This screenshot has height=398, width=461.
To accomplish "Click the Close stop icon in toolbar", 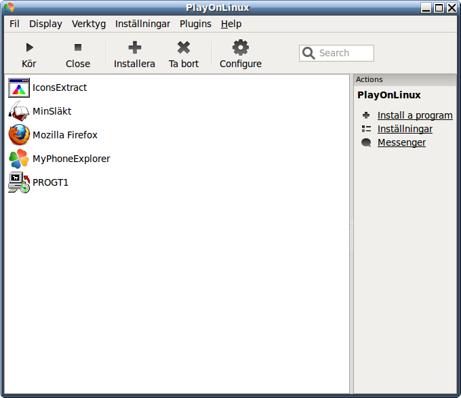I will pos(78,47).
